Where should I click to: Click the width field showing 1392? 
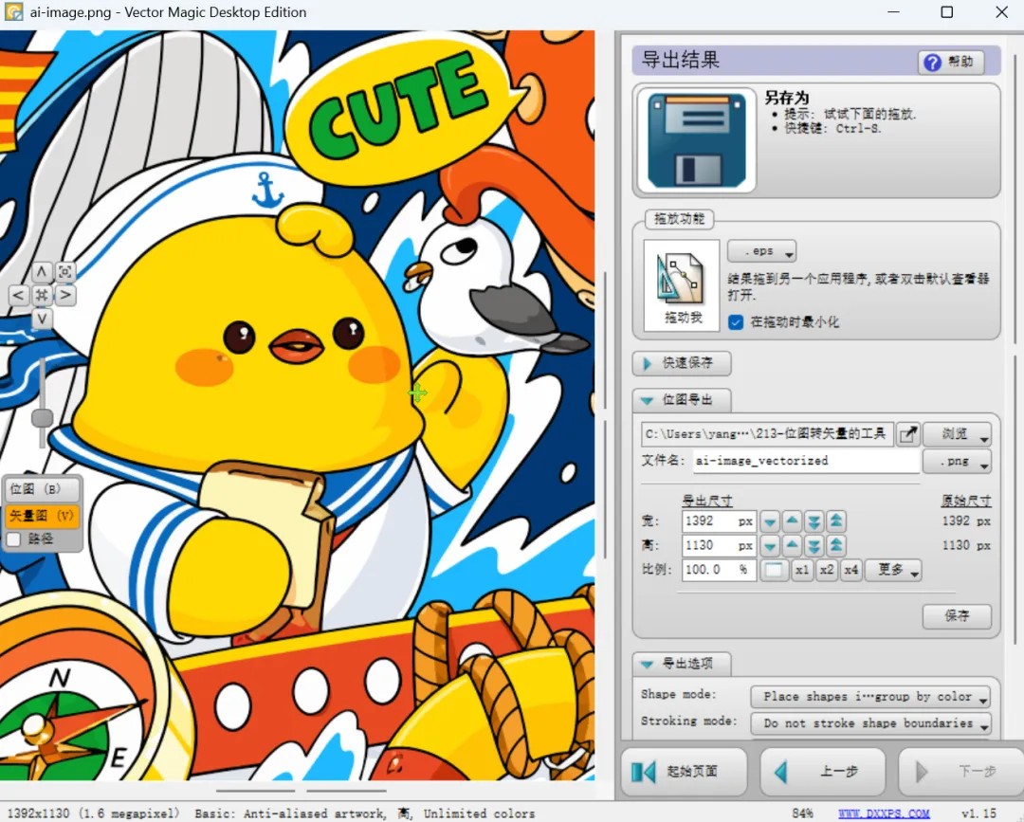pyautogui.click(x=719, y=521)
